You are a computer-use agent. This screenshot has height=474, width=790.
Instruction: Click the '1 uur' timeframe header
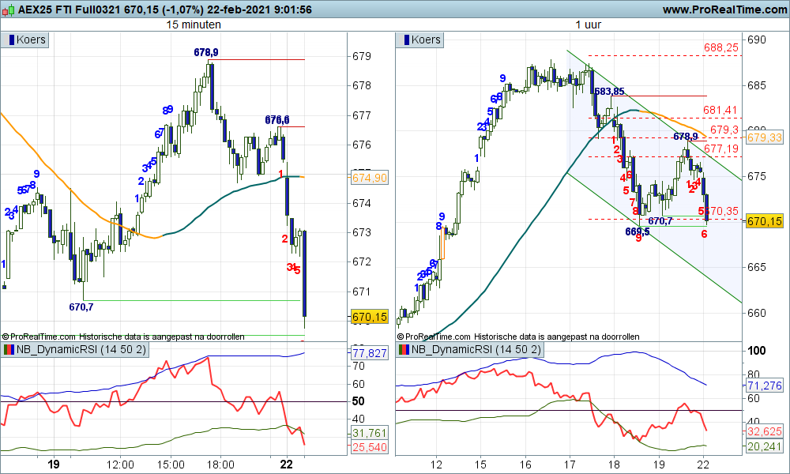tap(589, 24)
